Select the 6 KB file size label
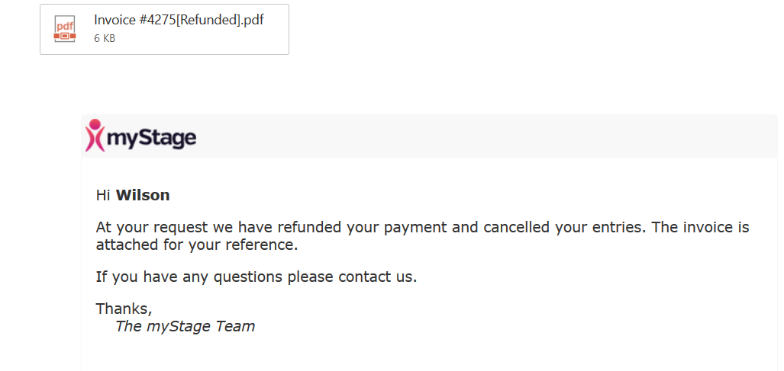This screenshot has width=784, height=371. 105,38
